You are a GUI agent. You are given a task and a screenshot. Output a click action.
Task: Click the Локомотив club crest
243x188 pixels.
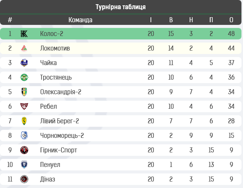[x=24, y=48]
